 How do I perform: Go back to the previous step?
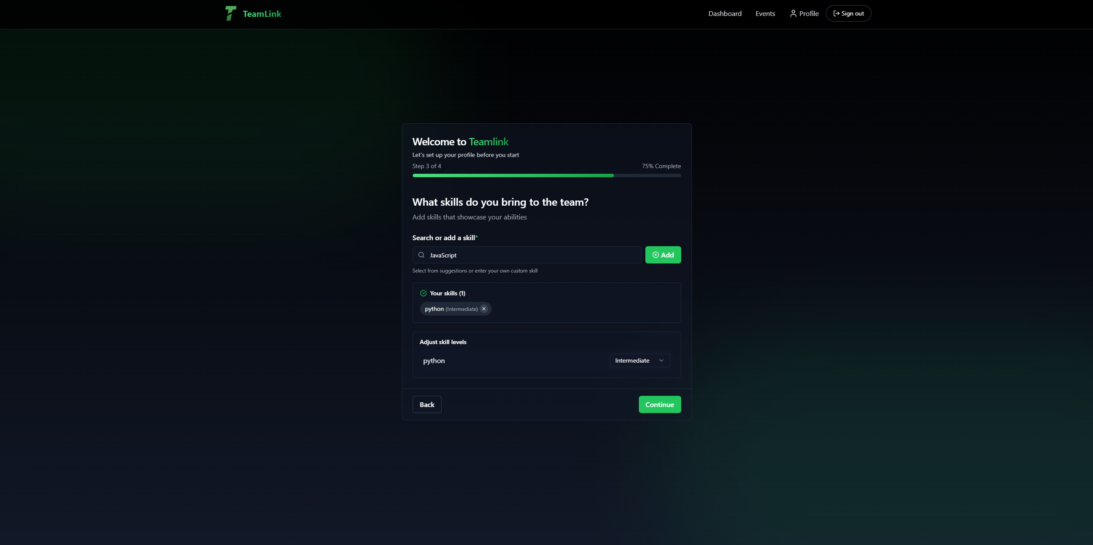pos(426,404)
